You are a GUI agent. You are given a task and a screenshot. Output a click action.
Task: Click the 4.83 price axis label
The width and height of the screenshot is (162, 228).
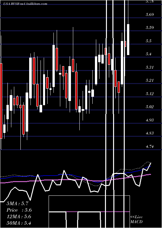click(150, 133)
